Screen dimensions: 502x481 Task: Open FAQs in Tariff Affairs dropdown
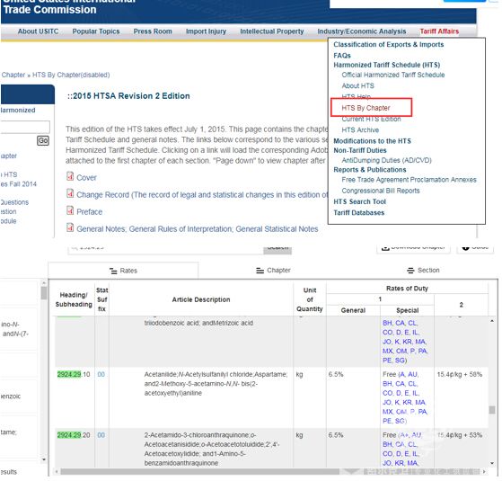pos(342,56)
